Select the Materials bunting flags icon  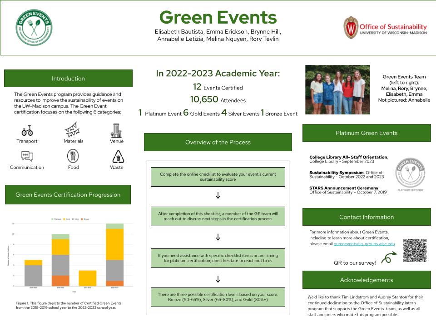point(72,129)
